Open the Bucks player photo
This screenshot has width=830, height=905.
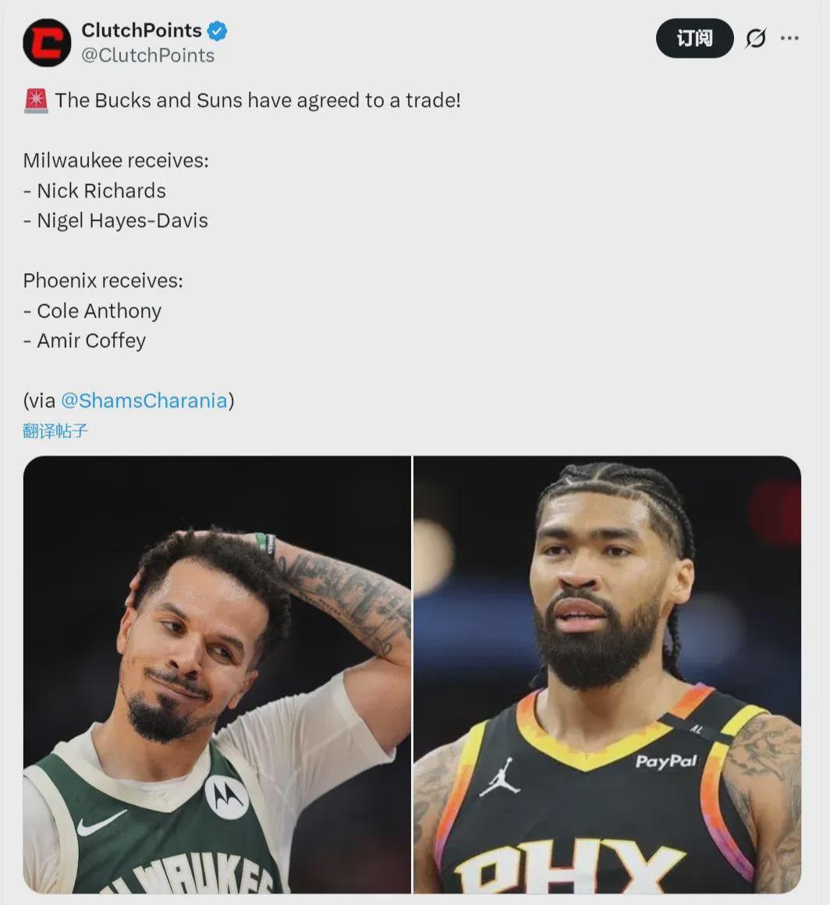217,675
